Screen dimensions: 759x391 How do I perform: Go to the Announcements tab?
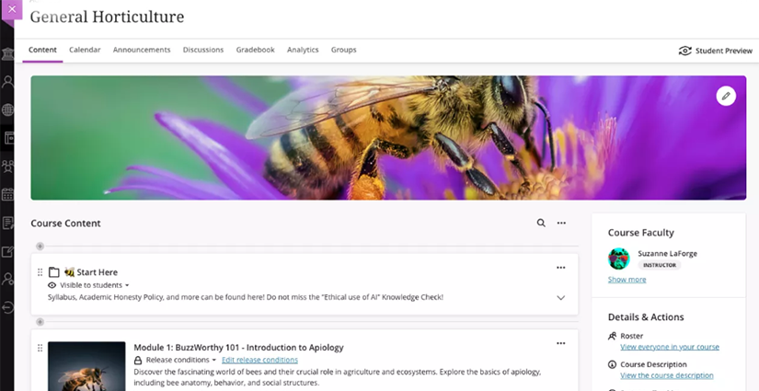click(142, 50)
